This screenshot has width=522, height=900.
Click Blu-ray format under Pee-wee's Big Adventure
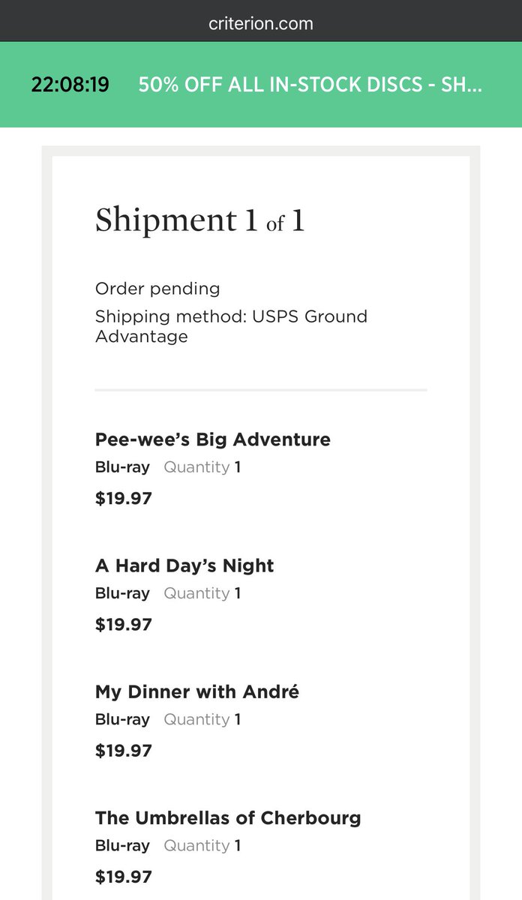[x=122, y=467]
